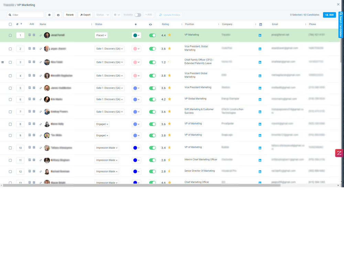Check the checkbox for row 4
344x258 pixels.
pyautogui.click(x=10, y=76)
